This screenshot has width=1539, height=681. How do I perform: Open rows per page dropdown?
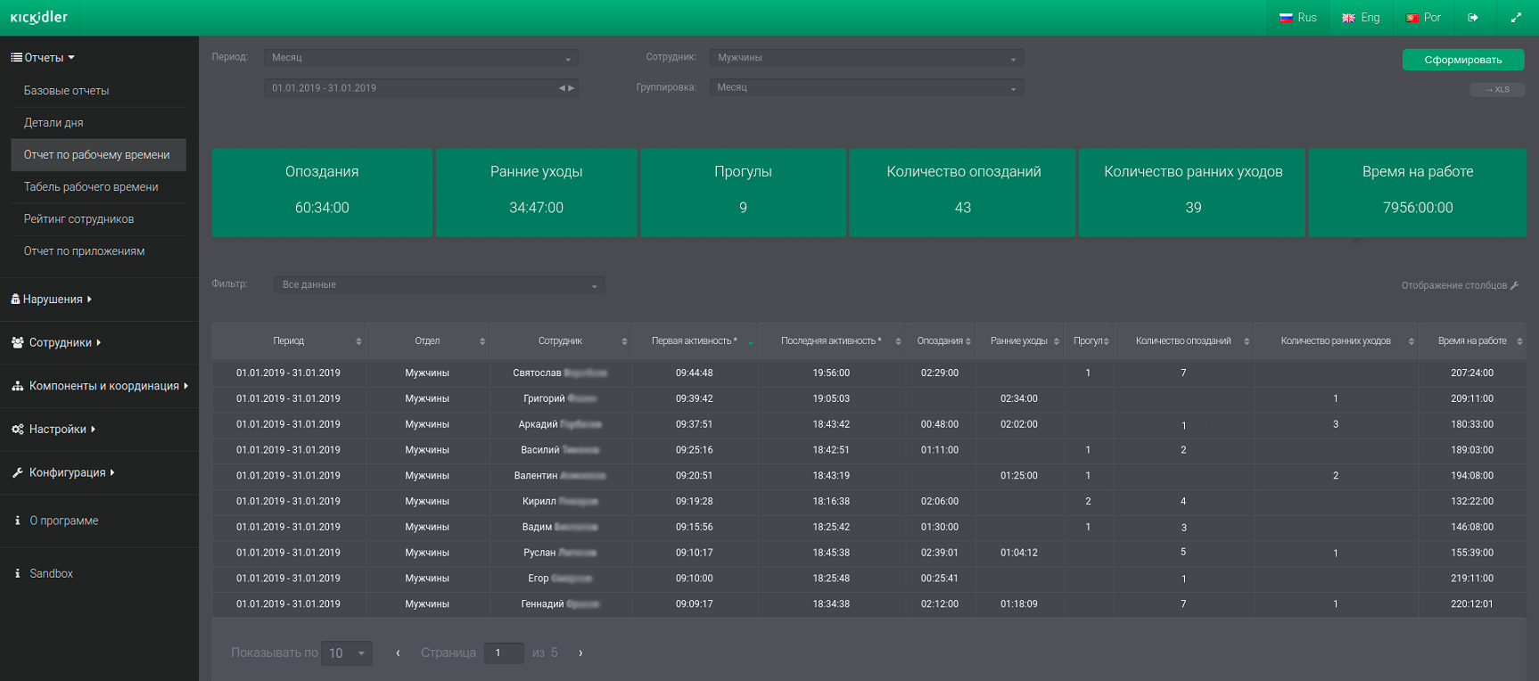point(347,653)
